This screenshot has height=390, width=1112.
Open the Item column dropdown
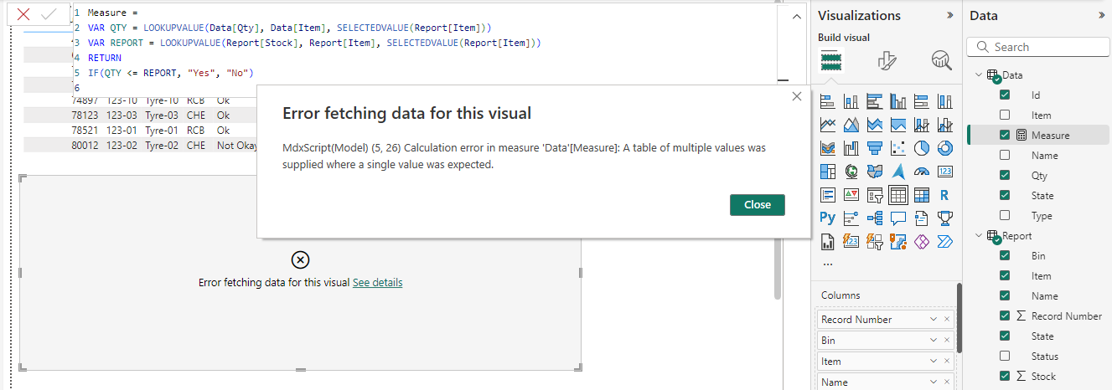pyautogui.click(x=934, y=361)
